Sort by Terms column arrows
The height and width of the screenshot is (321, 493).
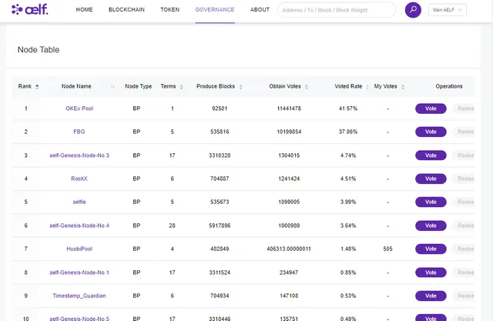pos(182,87)
